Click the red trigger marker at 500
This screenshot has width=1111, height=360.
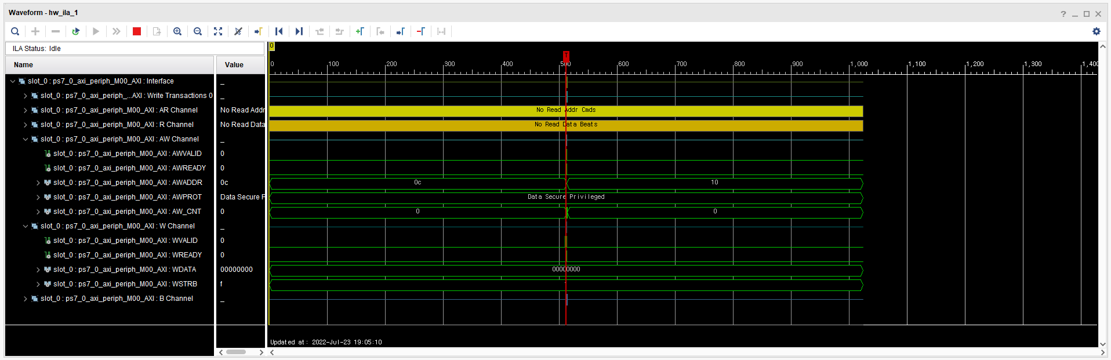[x=566, y=56]
